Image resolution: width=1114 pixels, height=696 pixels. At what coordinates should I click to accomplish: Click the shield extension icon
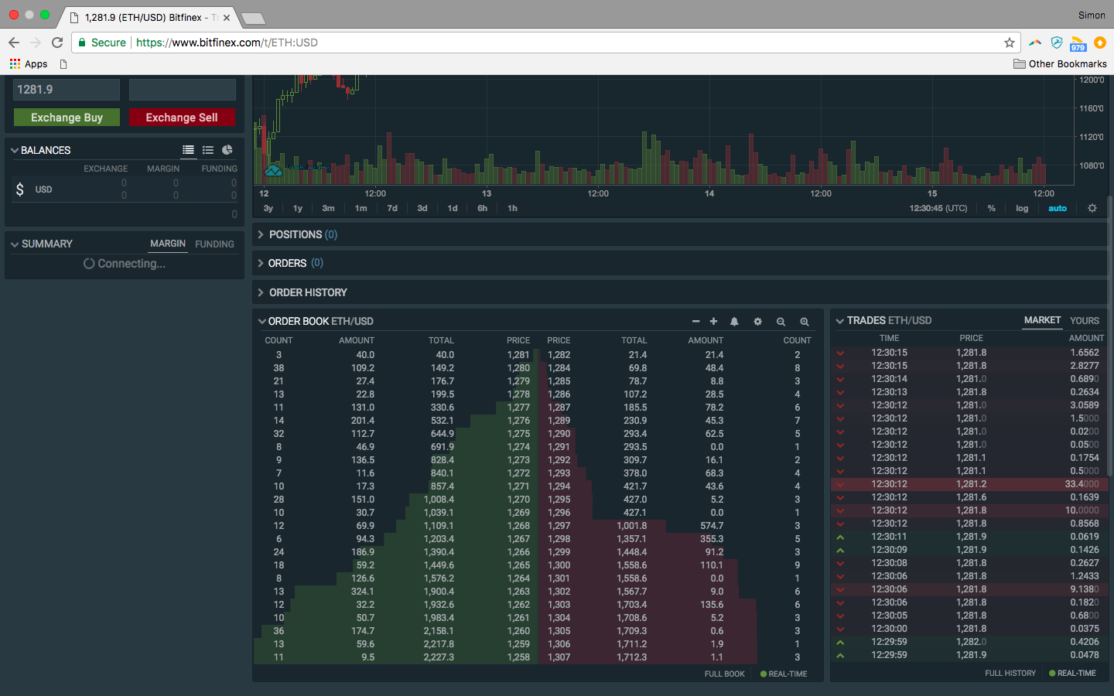coord(1057,43)
